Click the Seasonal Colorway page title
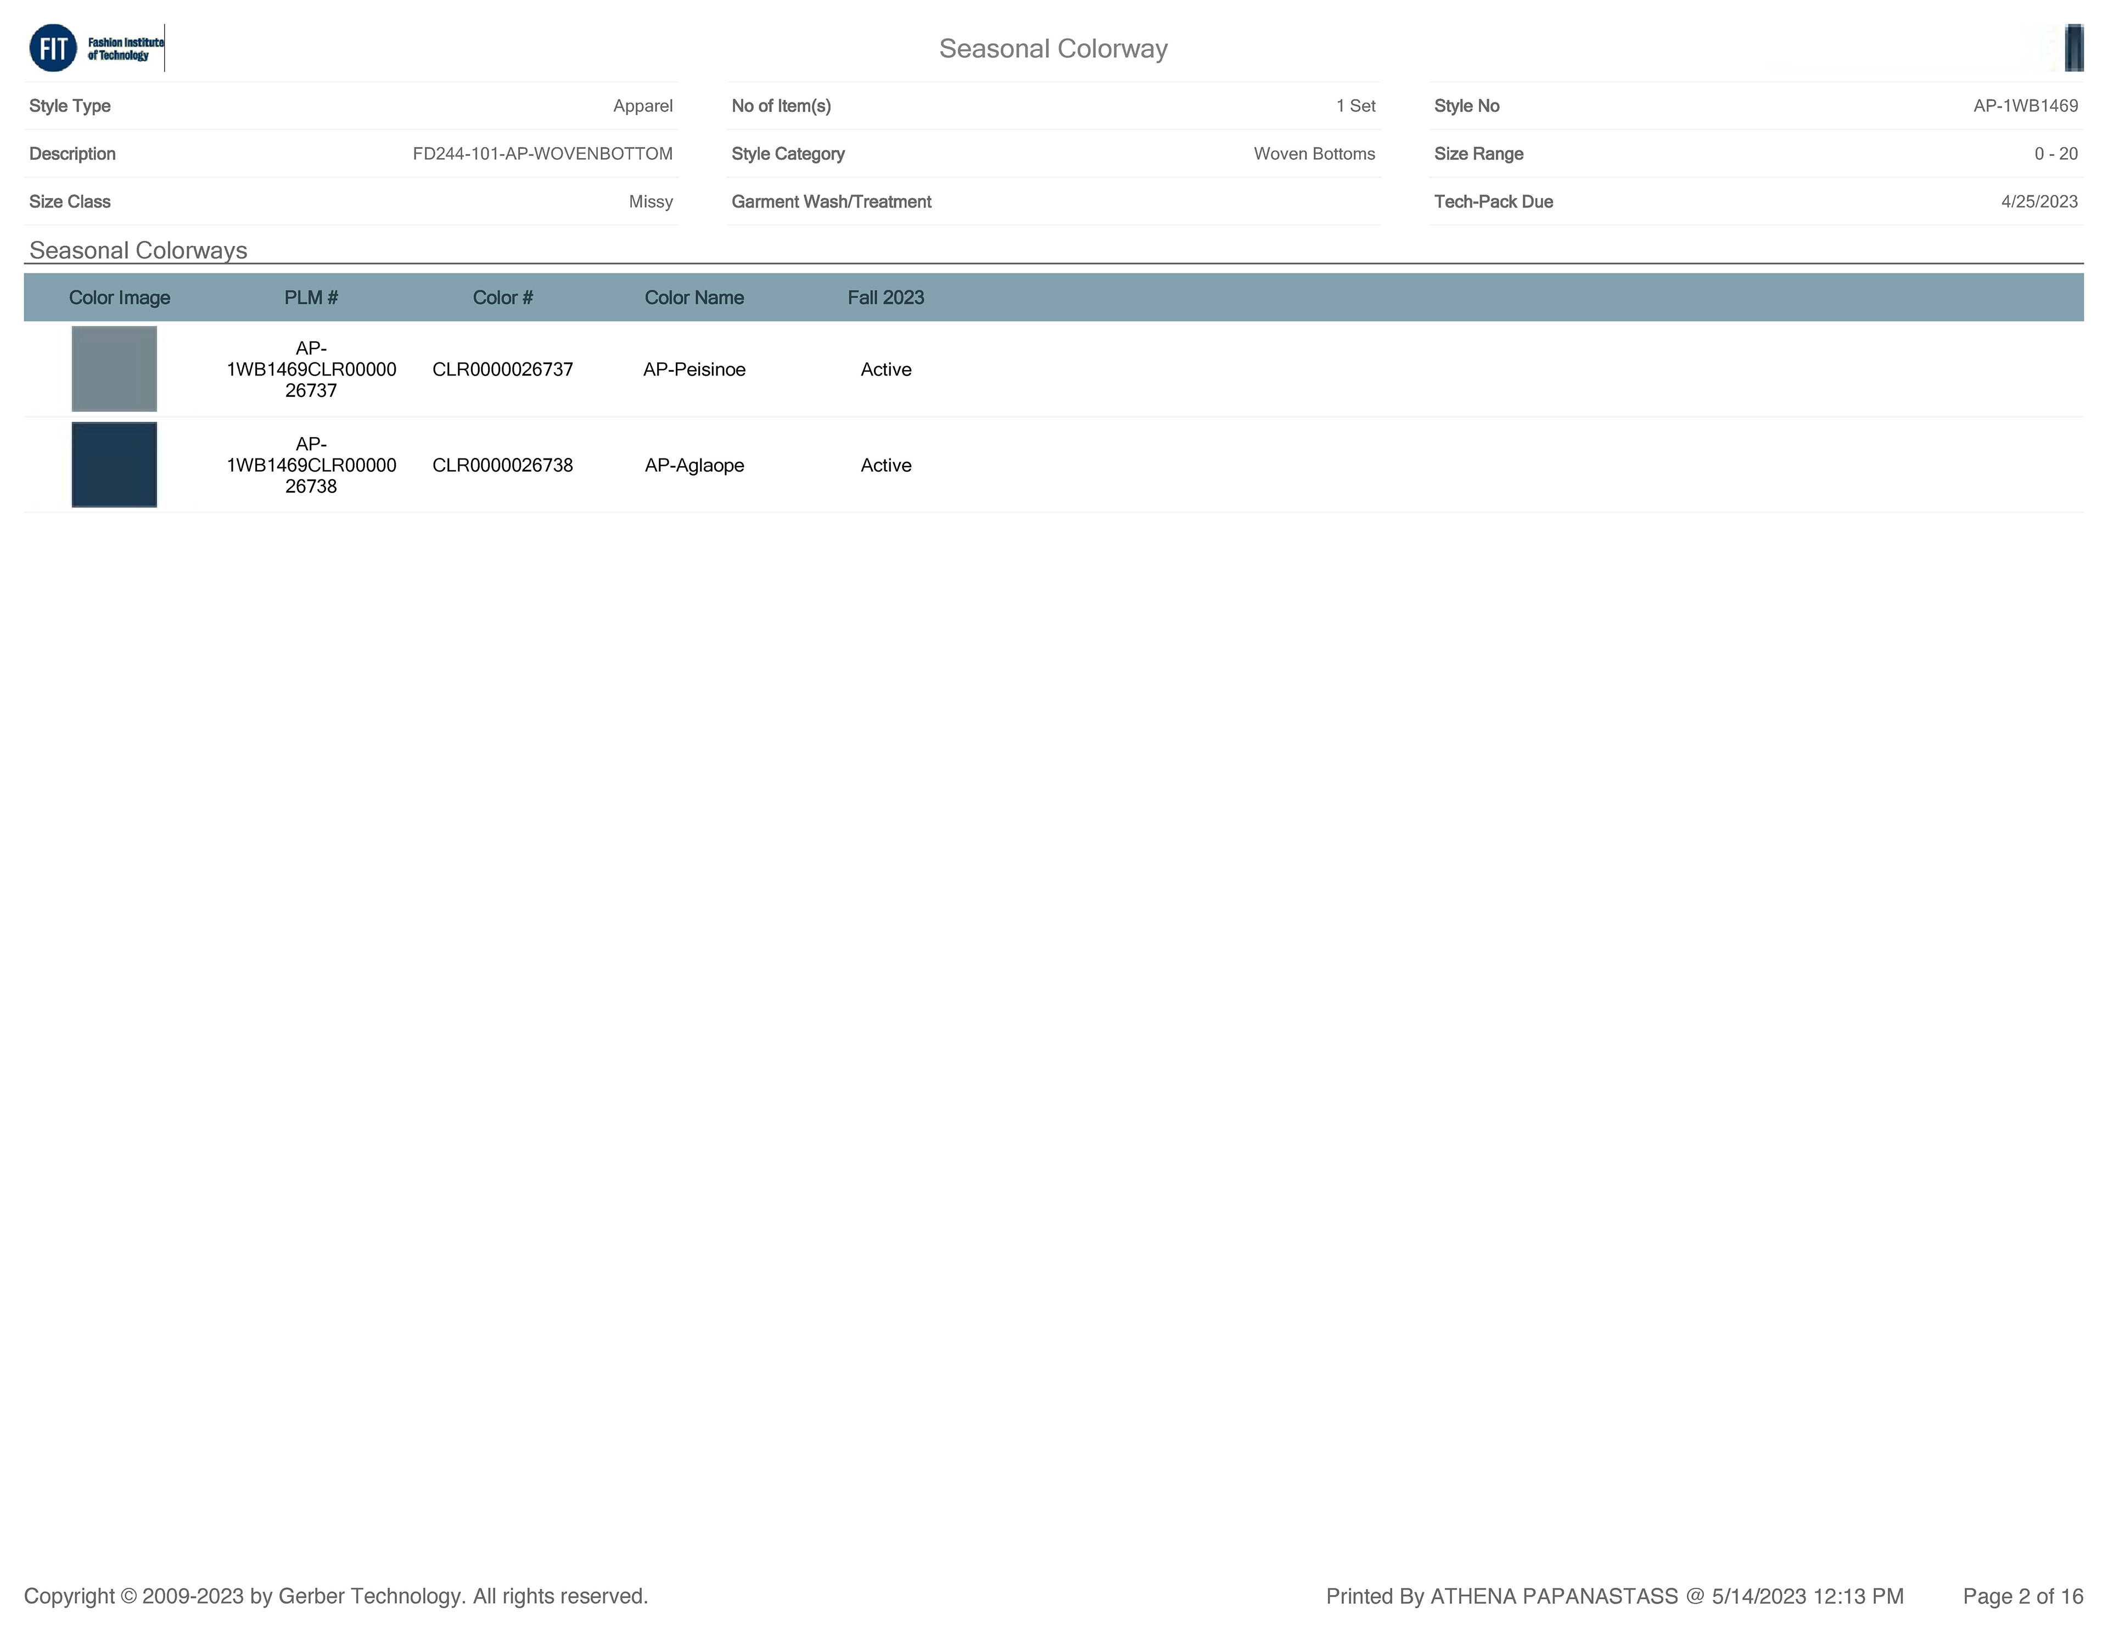 [1053, 48]
